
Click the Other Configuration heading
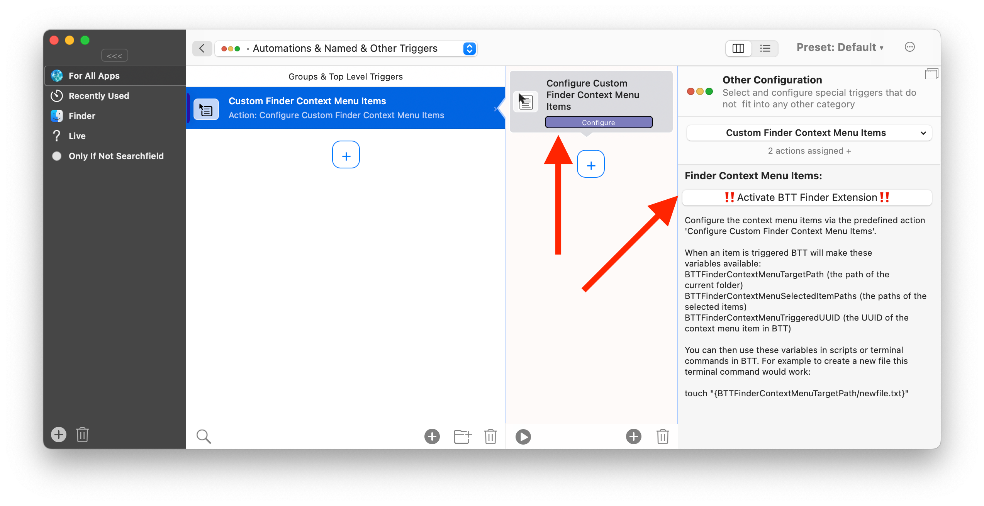click(x=772, y=80)
